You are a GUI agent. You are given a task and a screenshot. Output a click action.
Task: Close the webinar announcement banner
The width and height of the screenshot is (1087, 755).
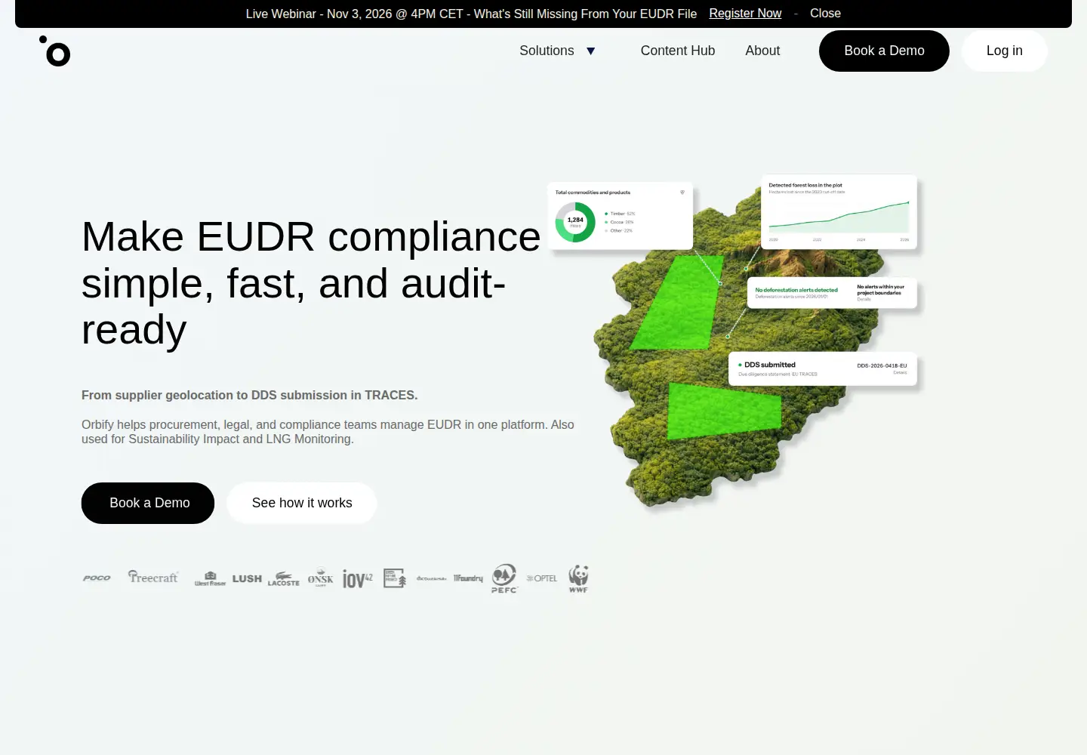click(825, 14)
